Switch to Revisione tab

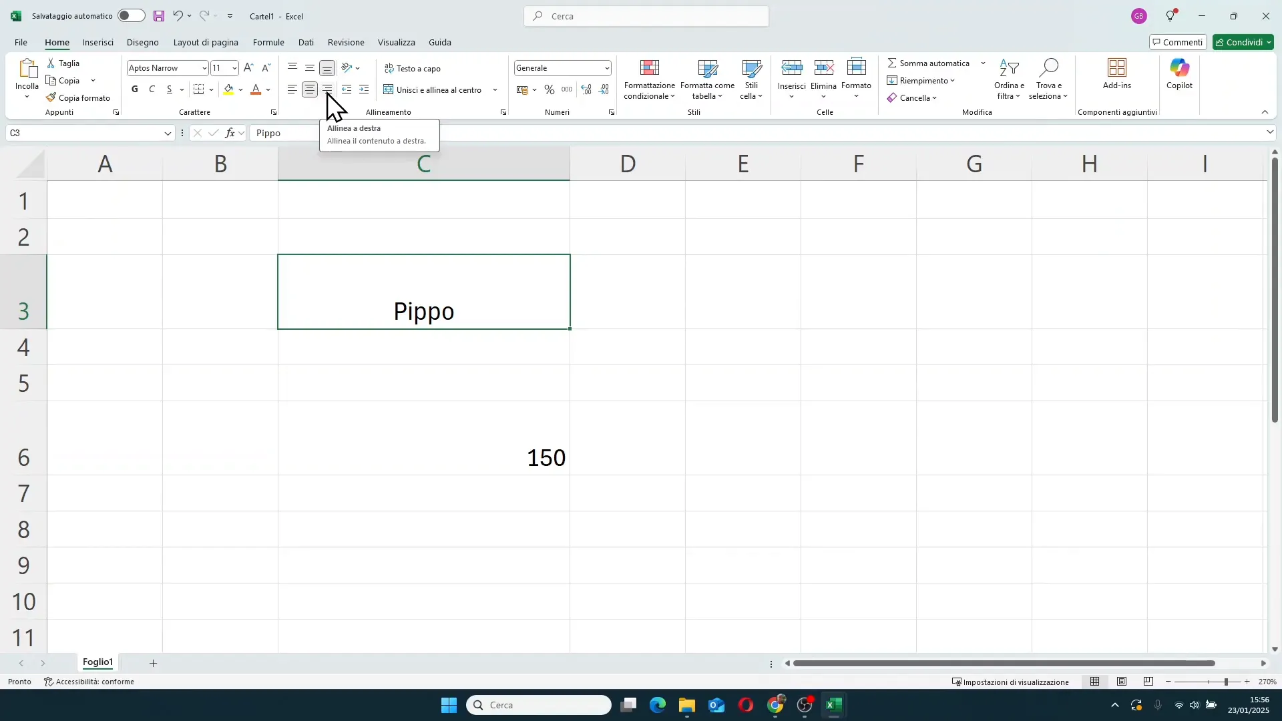[x=346, y=42]
